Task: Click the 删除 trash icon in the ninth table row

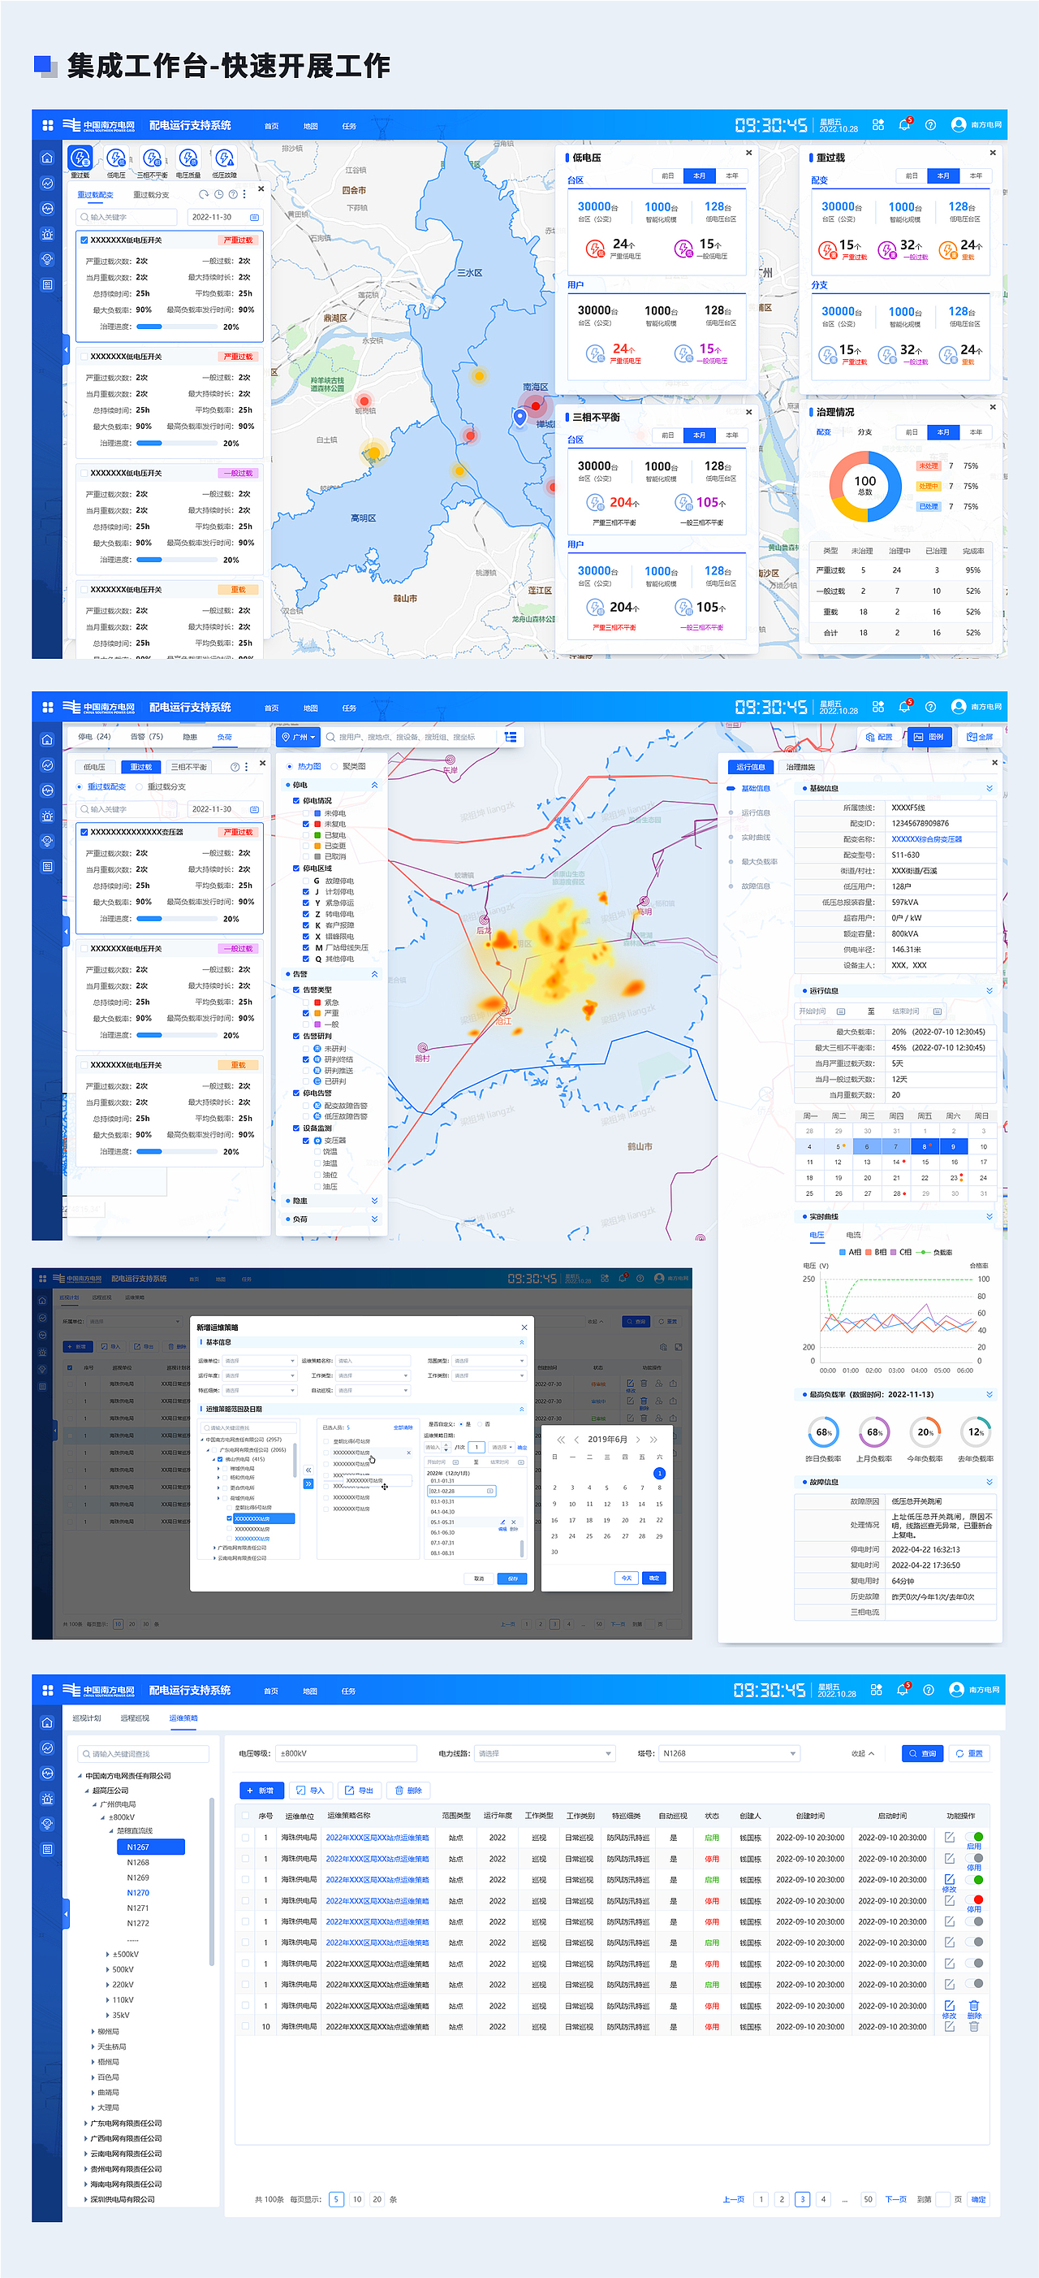Action: pyautogui.click(x=973, y=2007)
